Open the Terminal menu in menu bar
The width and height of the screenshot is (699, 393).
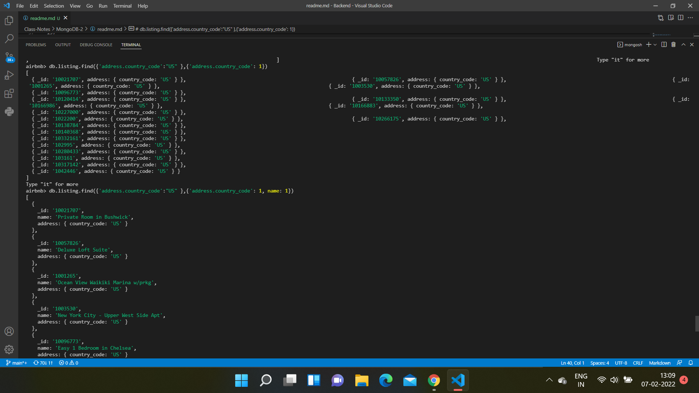pyautogui.click(x=122, y=6)
